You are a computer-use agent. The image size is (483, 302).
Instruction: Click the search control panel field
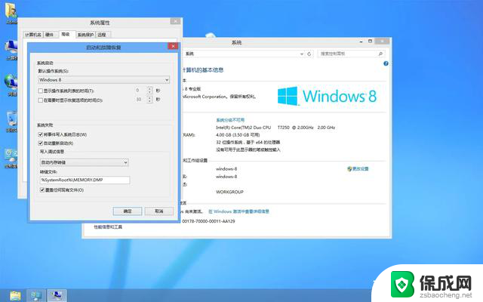click(351, 54)
